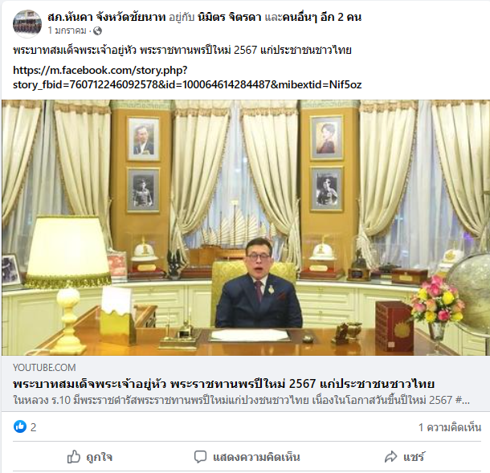Expand the 1 ความคิดเห็น comments
Image resolution: width=490 pixels, height=473 pixels.
pos(450,427)
